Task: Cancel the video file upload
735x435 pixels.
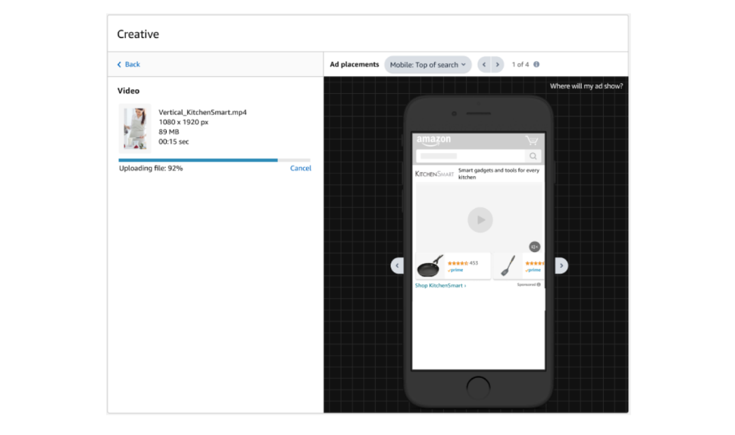Action: click(x=301, y=168)
